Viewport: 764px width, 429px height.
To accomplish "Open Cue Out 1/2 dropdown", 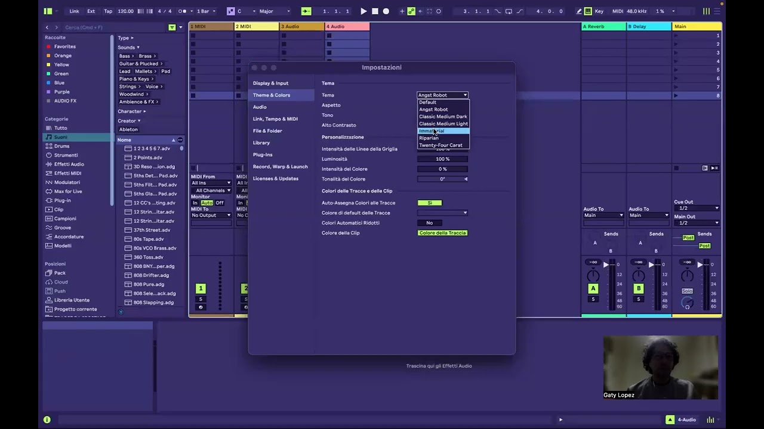I will [697, 209].
